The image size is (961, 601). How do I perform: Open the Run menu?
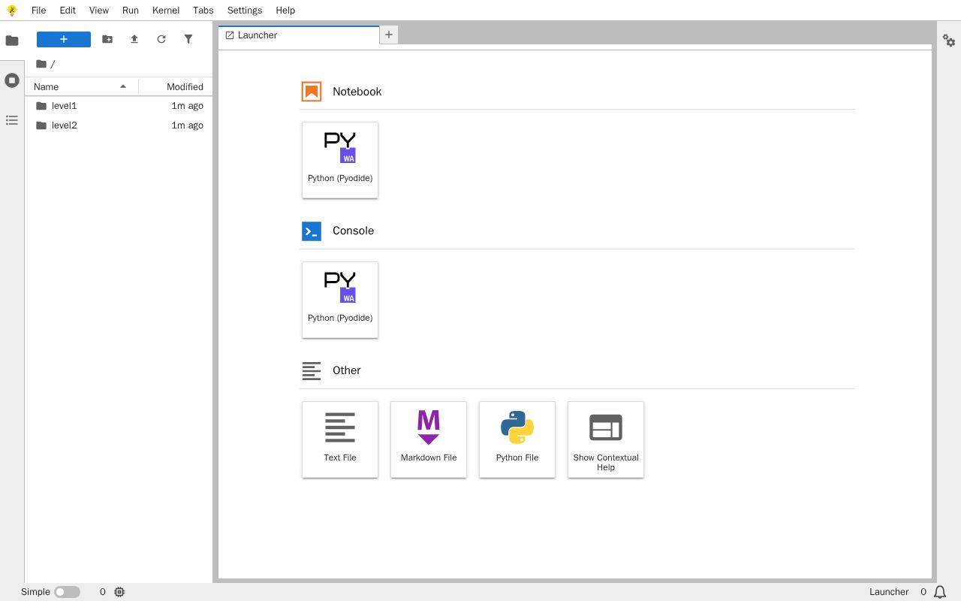pos(131,11)
